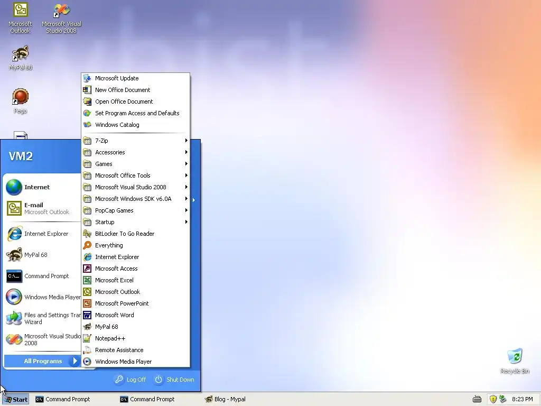Open Microsoft Update from All Programs
The height and width of the screenshot is (406, 541).
click(x=136, y=78)
